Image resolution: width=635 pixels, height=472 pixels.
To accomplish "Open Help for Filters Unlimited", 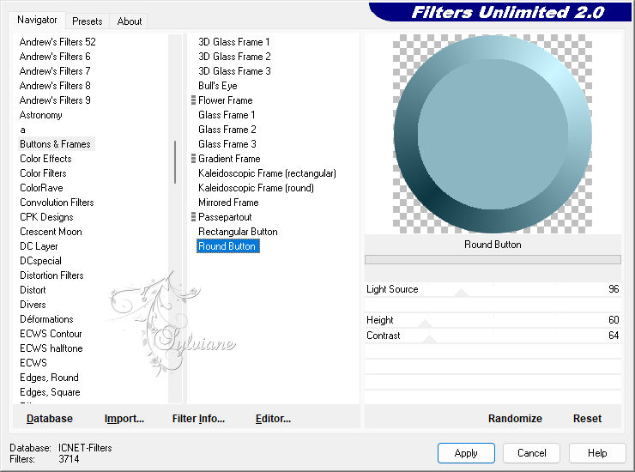I will [597, 453].
